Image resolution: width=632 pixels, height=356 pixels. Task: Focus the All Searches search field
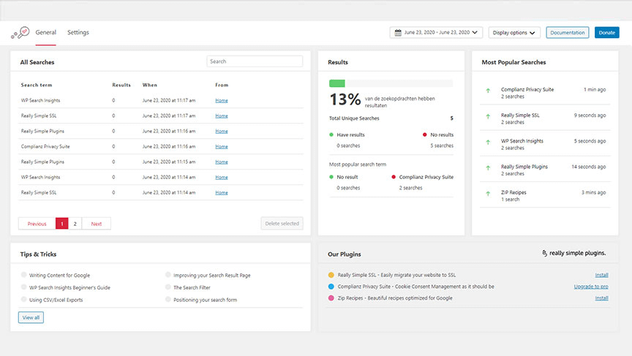pyautogui.click(x=255, y=61)
